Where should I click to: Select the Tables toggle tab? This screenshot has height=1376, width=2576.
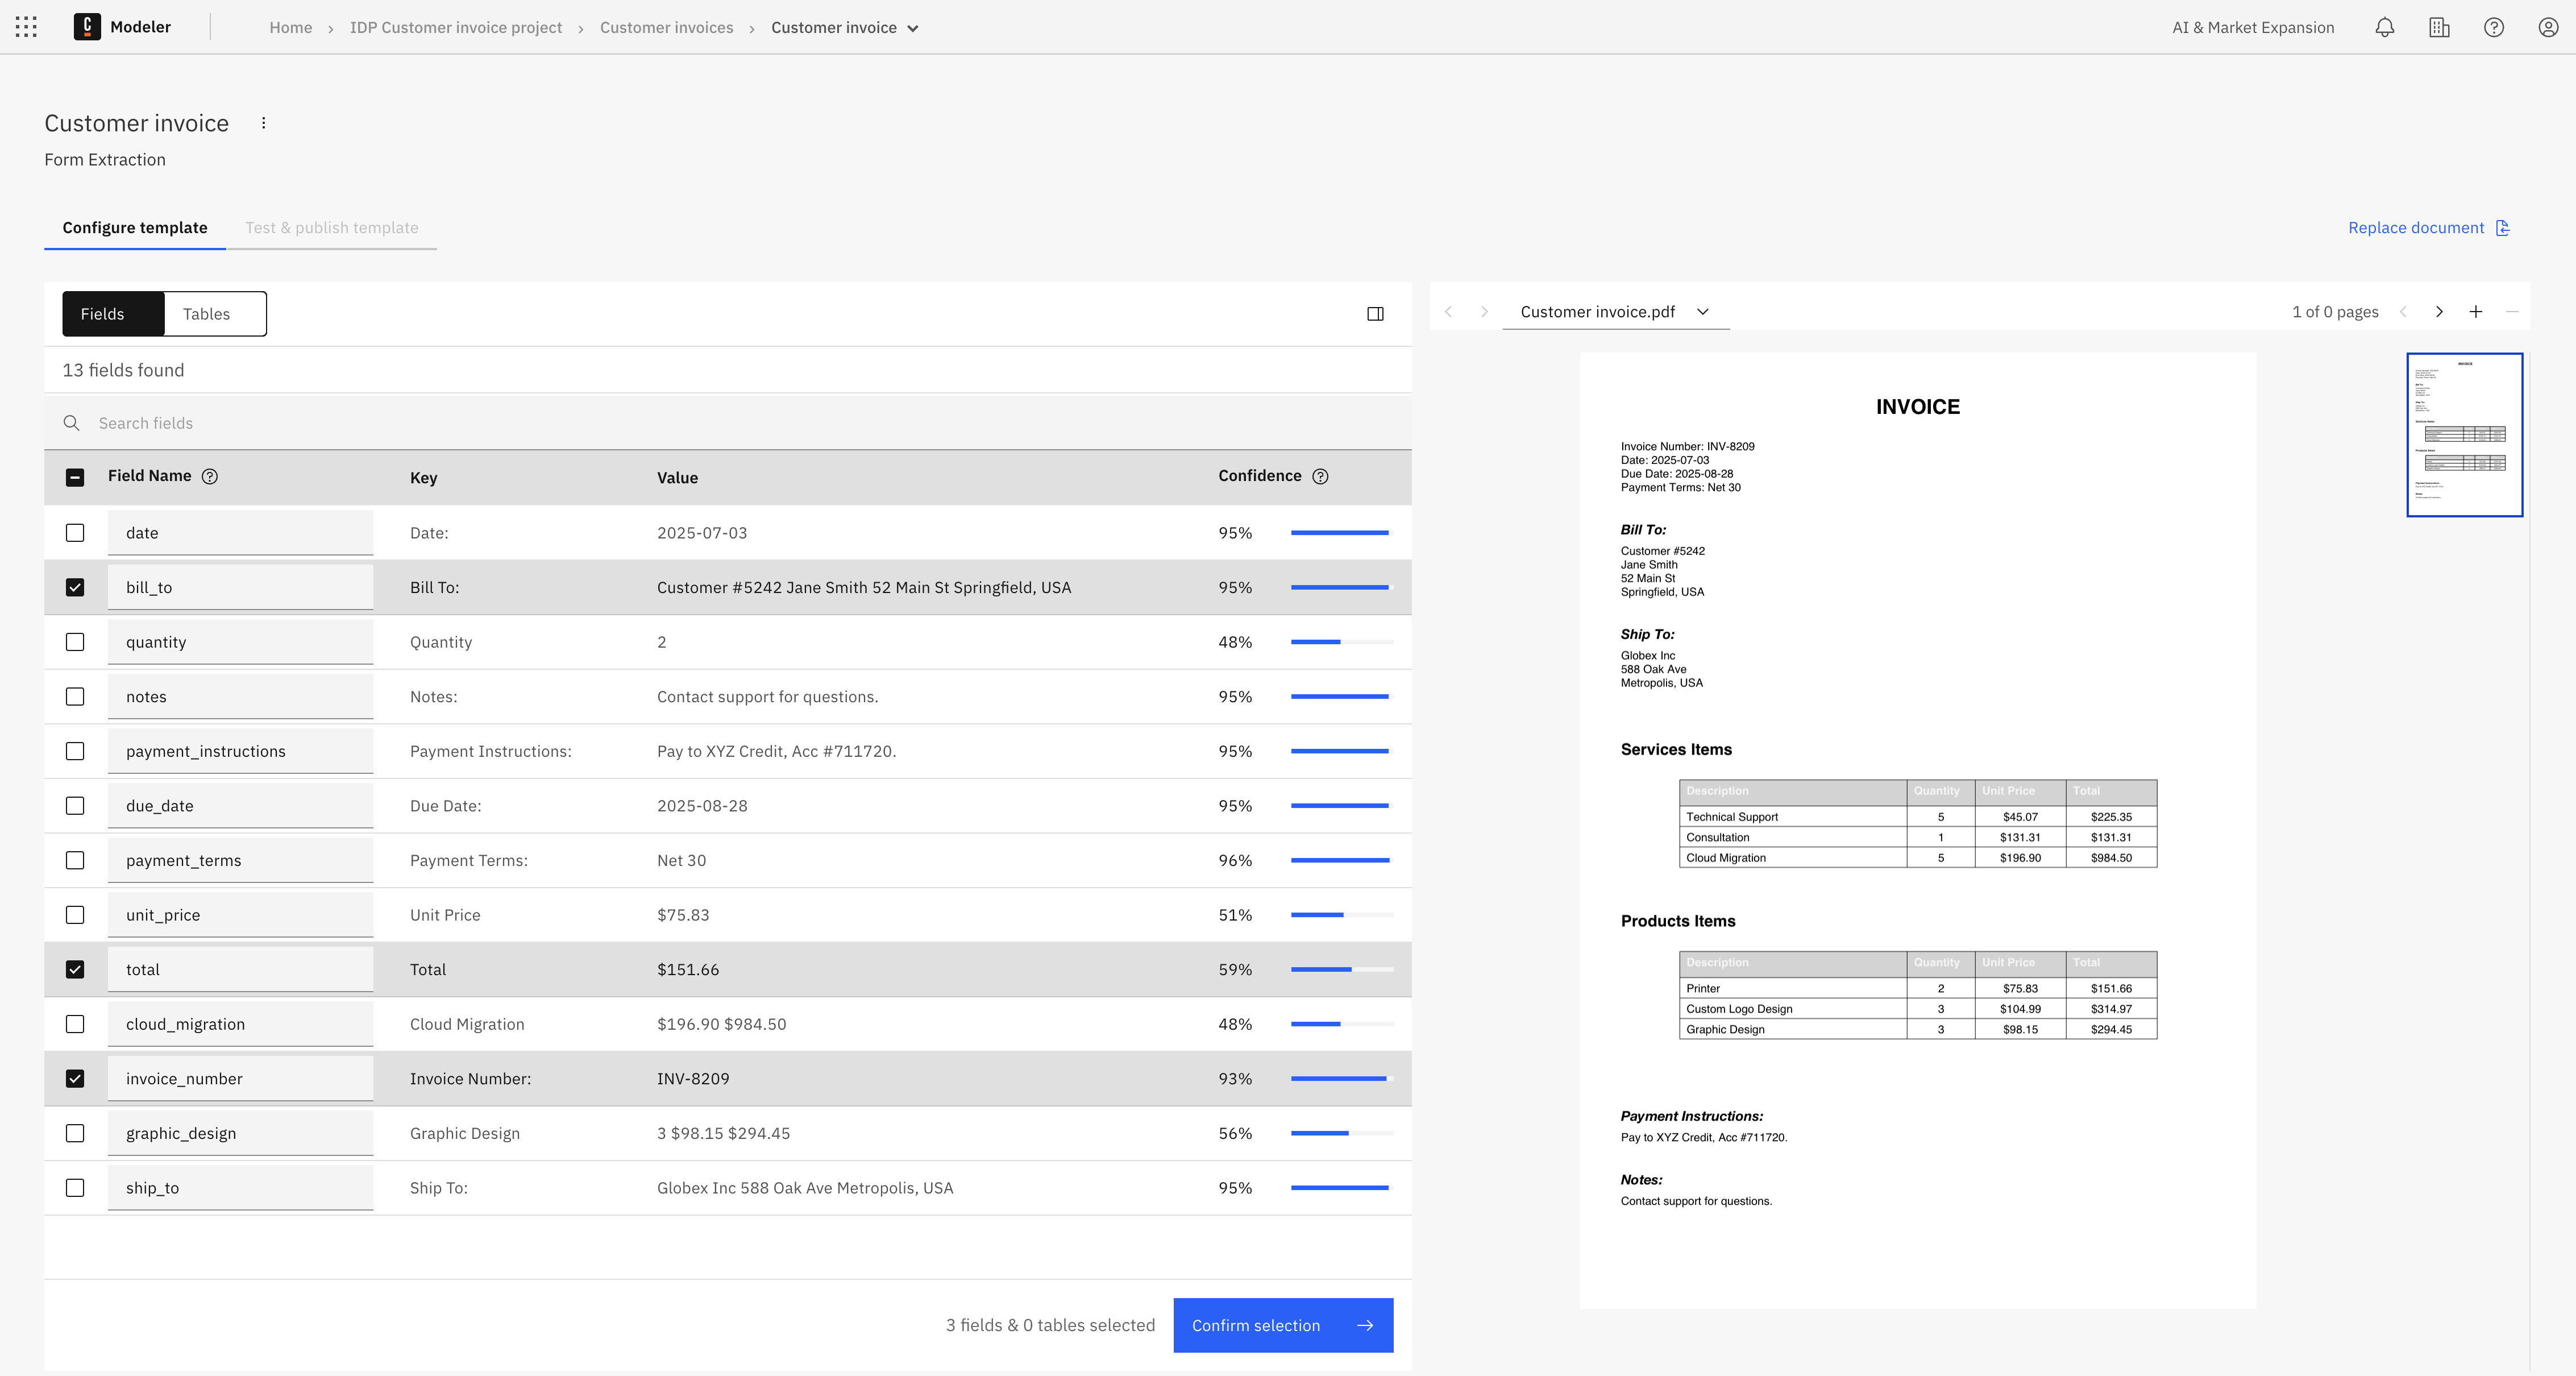(215, 314)
